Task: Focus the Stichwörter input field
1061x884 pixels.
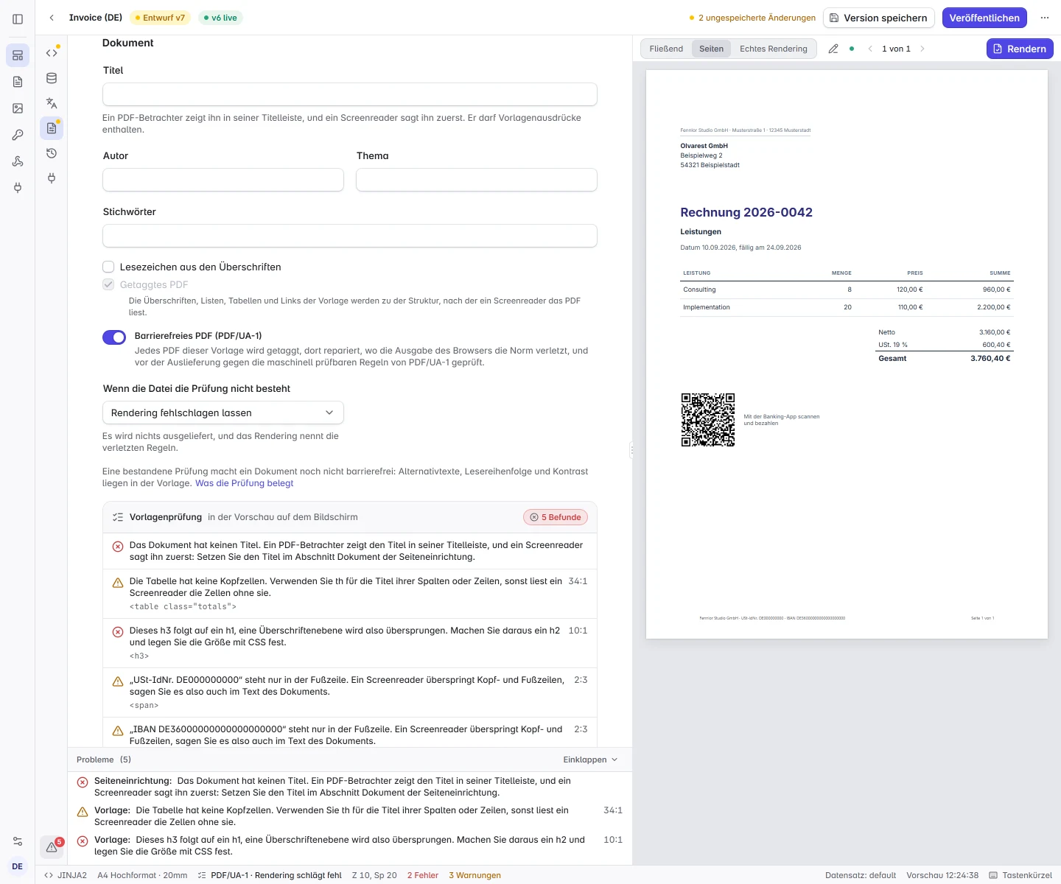Action: 350,236
